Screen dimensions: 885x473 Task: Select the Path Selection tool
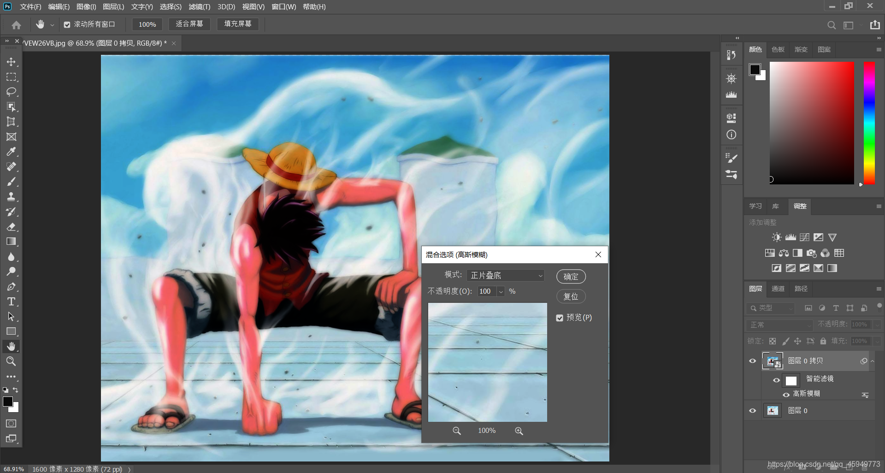click(x=11, y=317)
